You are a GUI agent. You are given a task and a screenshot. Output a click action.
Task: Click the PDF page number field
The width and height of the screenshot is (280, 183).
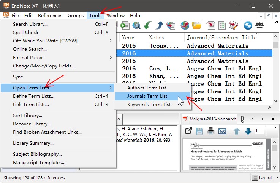259,131
